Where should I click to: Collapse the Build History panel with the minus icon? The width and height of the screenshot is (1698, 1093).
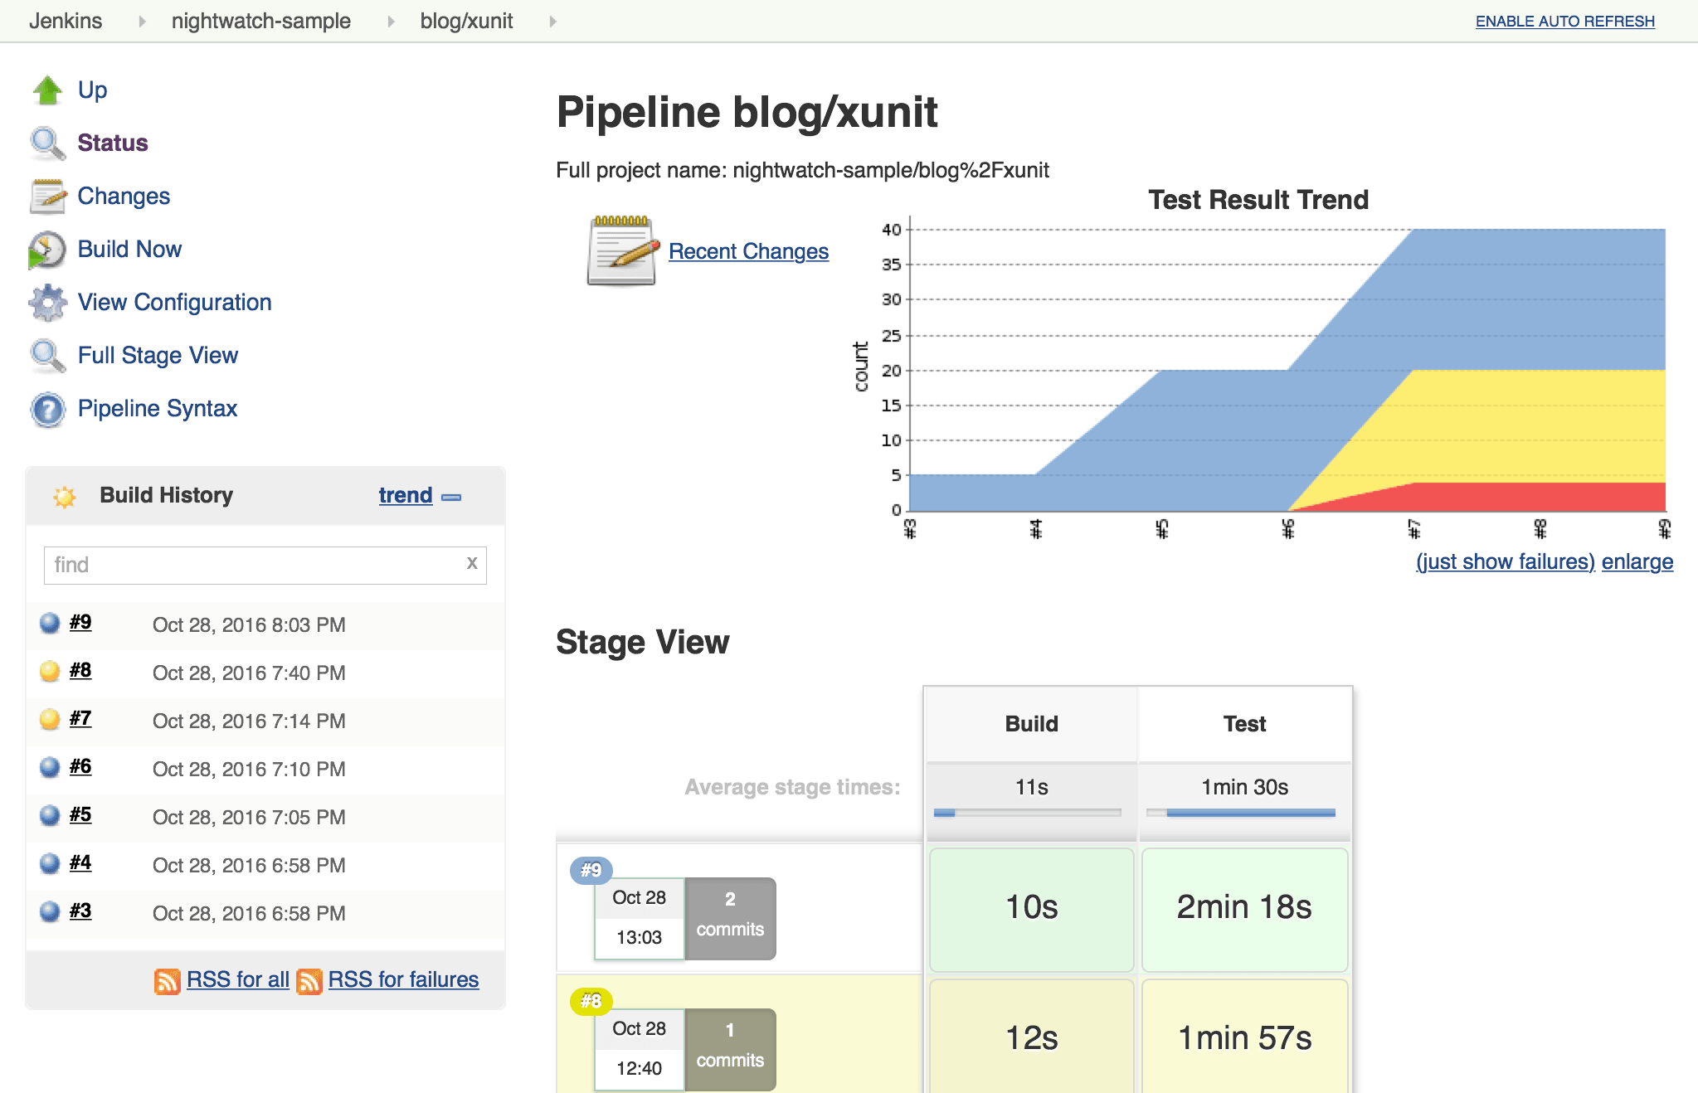click(x=452, y=497)
